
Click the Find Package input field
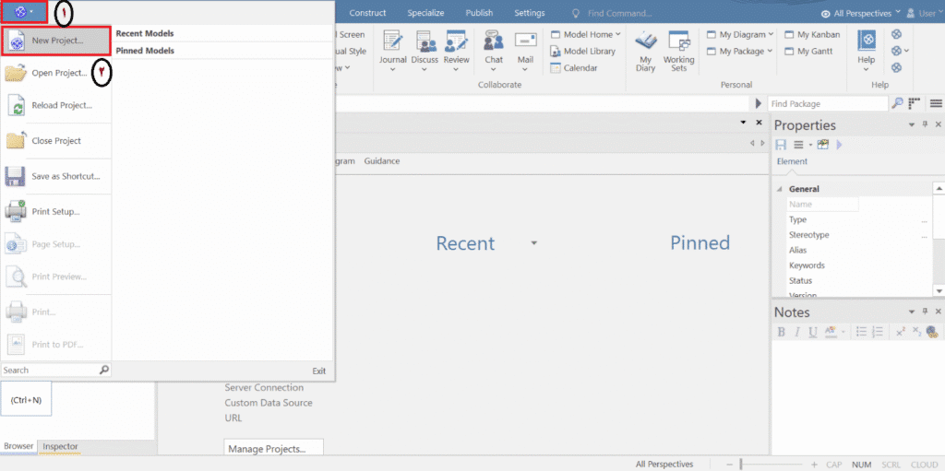828,103
